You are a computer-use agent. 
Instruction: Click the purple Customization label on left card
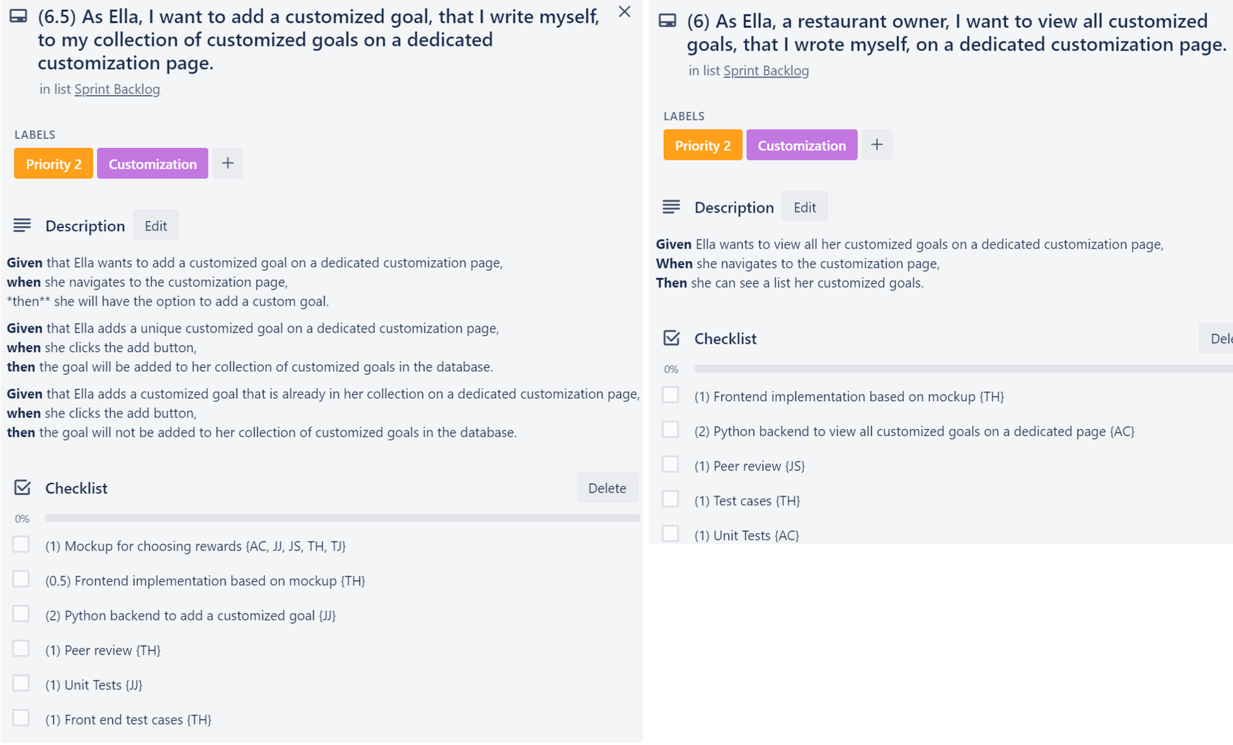coord(153,163)
